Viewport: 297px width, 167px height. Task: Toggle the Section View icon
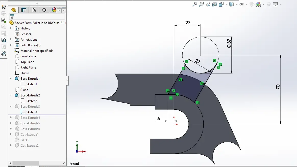214,4
